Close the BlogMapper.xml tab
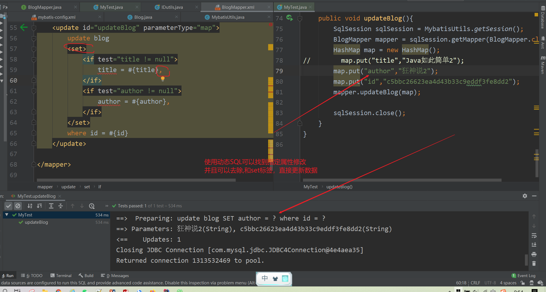The width and height of the screenshot is (546, 292). pos(269,7)
